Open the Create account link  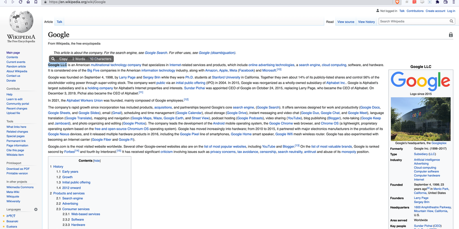click(x=435, y=11)
